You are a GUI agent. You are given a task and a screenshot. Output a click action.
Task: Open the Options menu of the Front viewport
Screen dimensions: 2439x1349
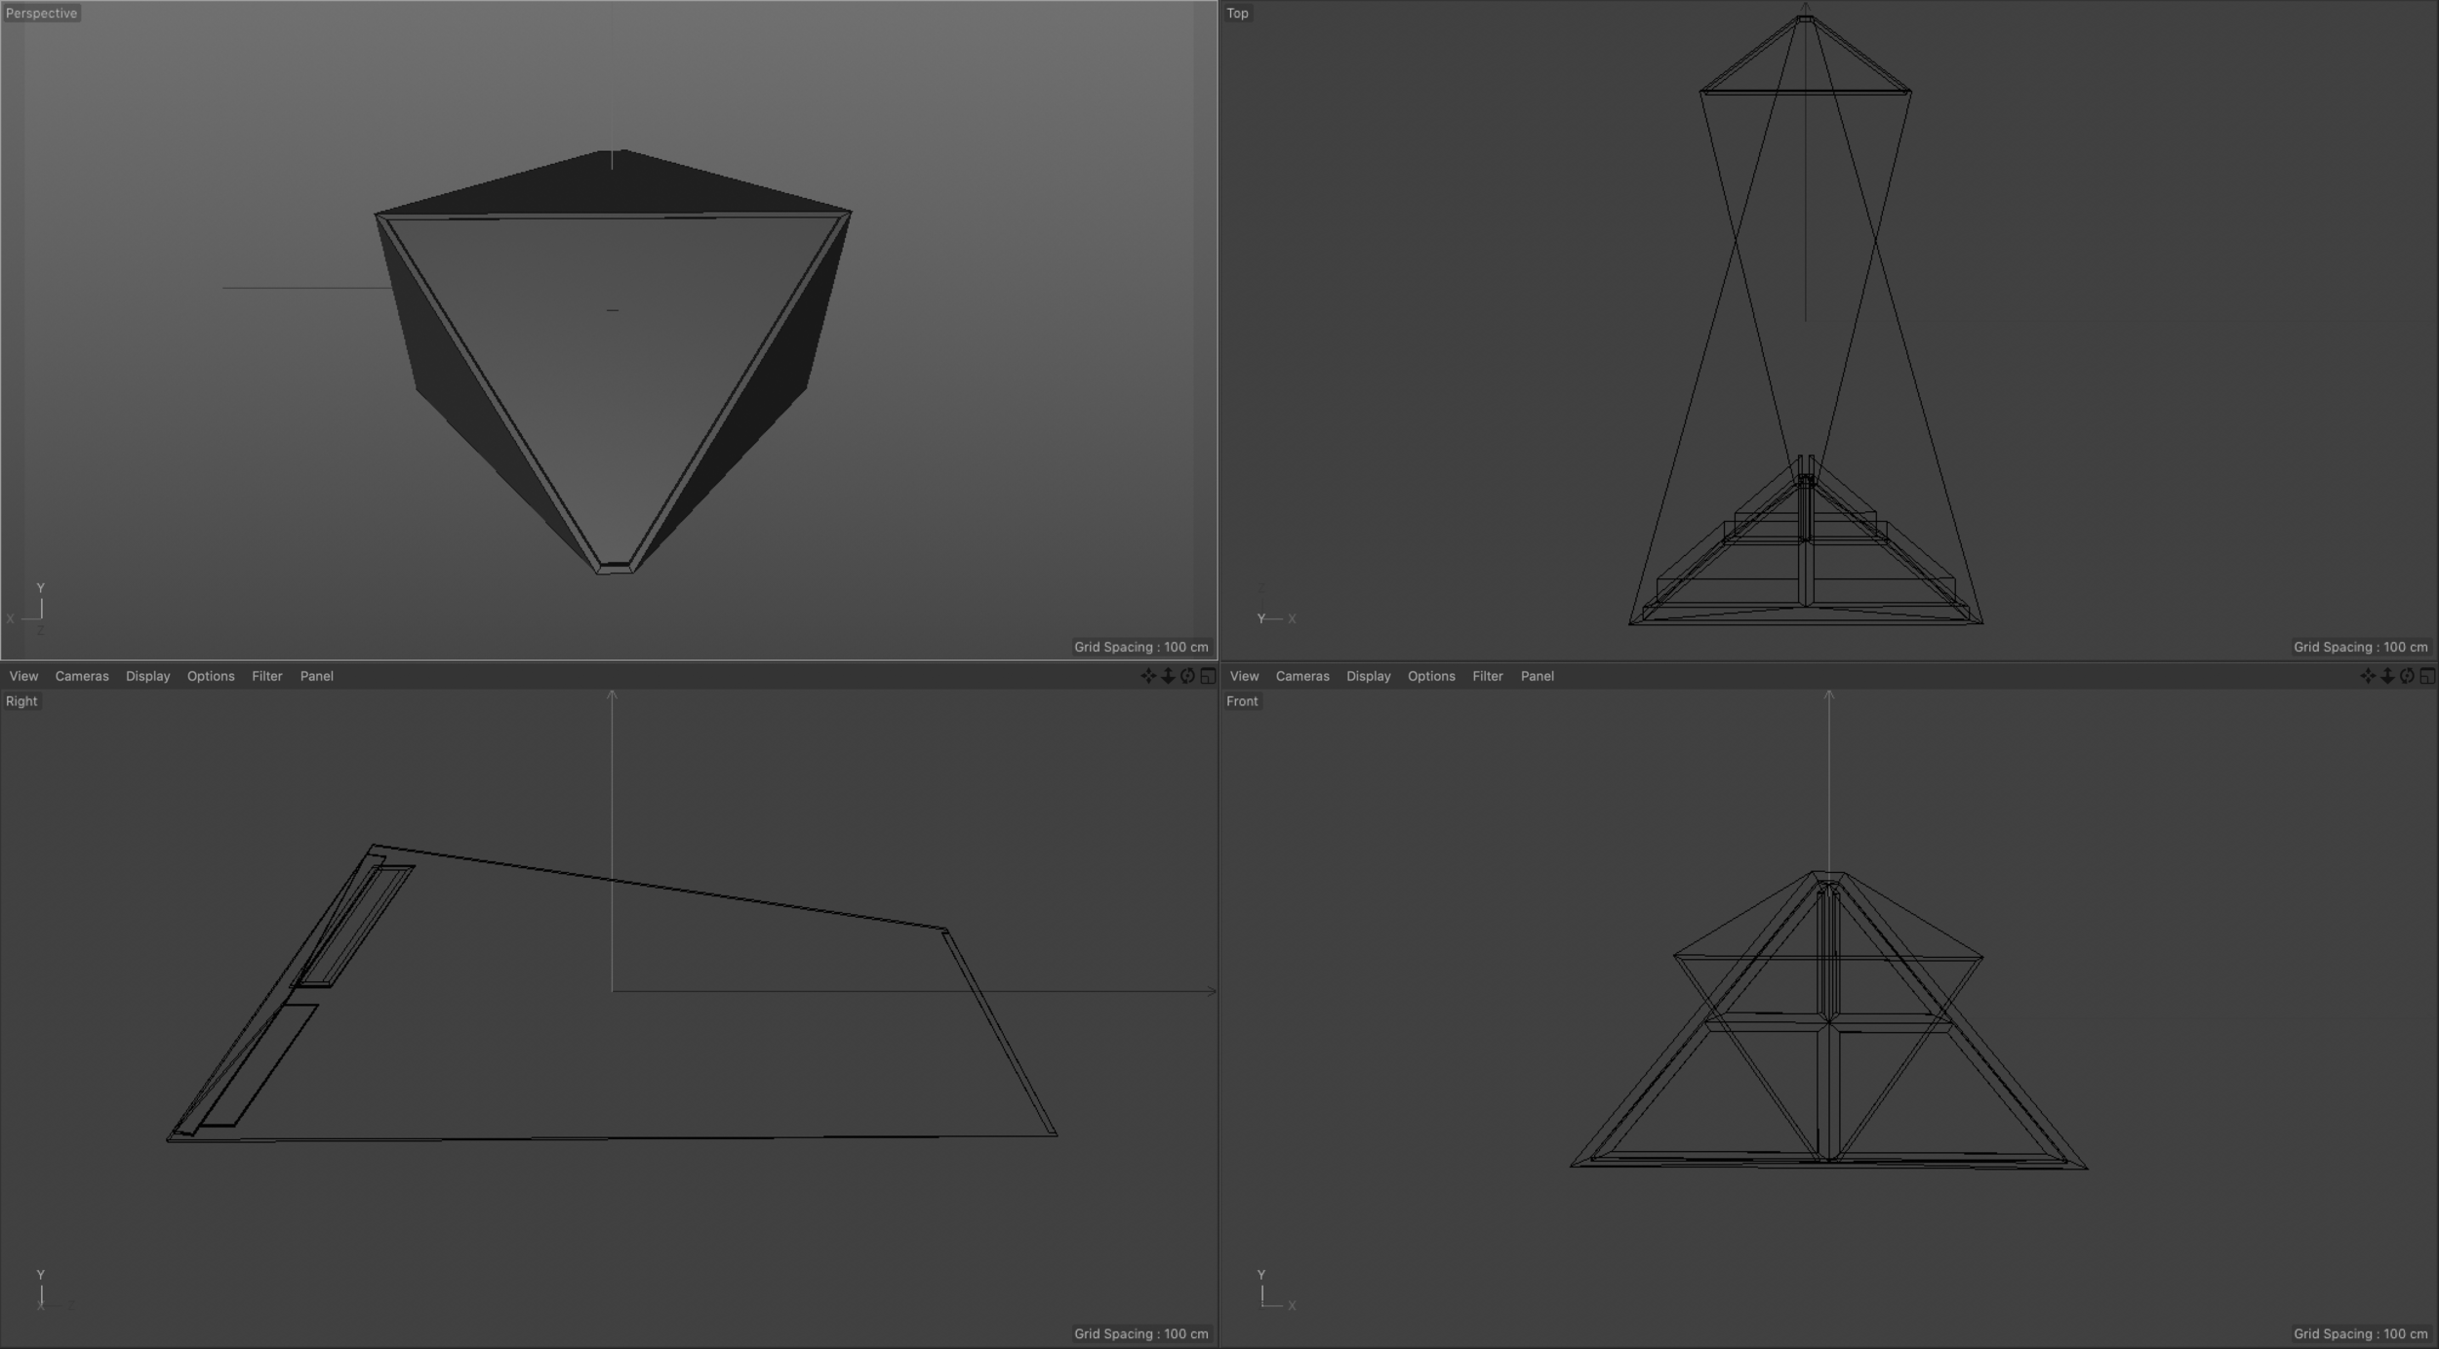[x=1431, y=676]
